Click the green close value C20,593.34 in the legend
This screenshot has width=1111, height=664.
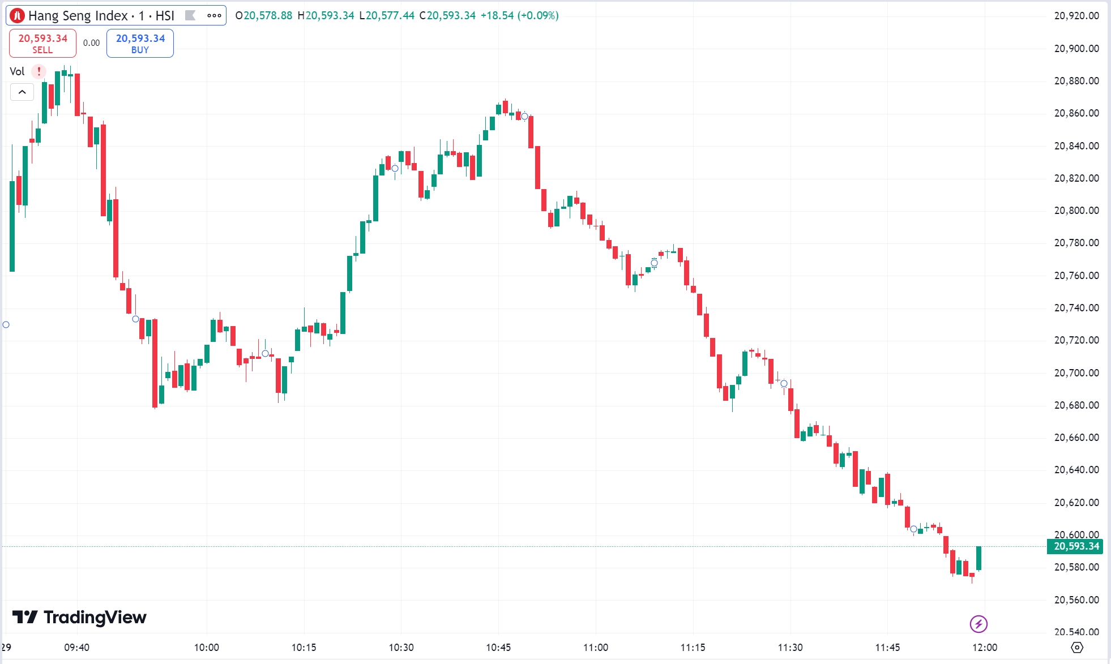click(448, 16)
